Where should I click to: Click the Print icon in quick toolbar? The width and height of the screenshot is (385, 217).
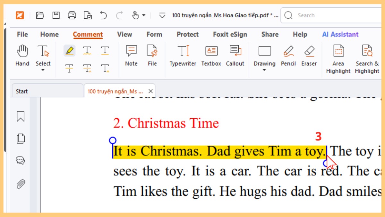click(x=72, y=15)
